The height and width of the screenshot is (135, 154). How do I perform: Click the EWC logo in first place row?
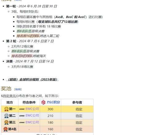[x=22, y=109]
